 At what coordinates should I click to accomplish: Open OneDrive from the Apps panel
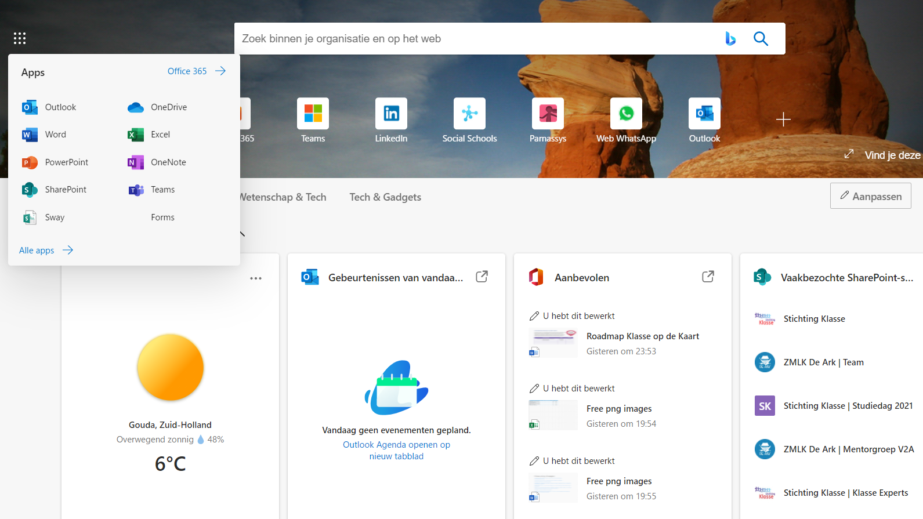click(157, 107)
